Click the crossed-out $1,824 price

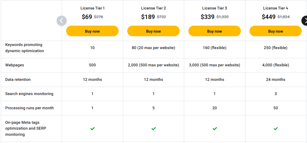[284, 17]
